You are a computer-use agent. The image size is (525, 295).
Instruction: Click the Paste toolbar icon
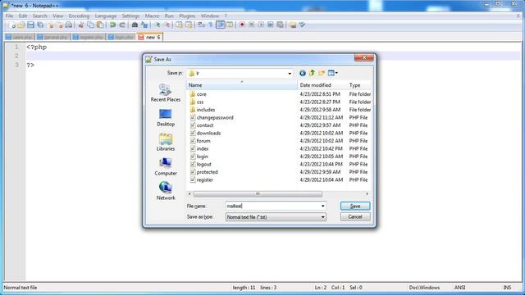pos(100,25)
